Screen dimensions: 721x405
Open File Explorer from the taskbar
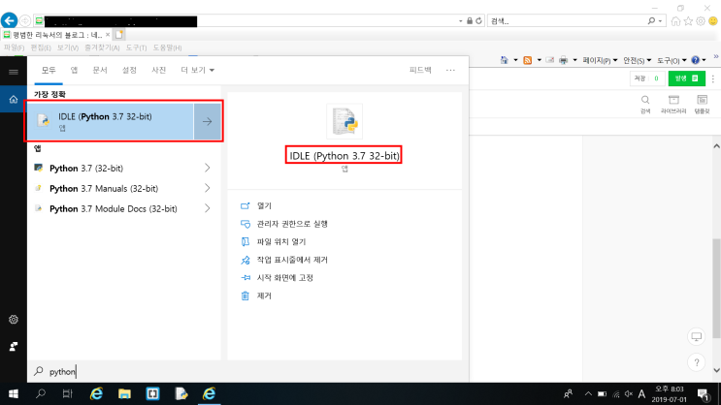coord(124,394)
